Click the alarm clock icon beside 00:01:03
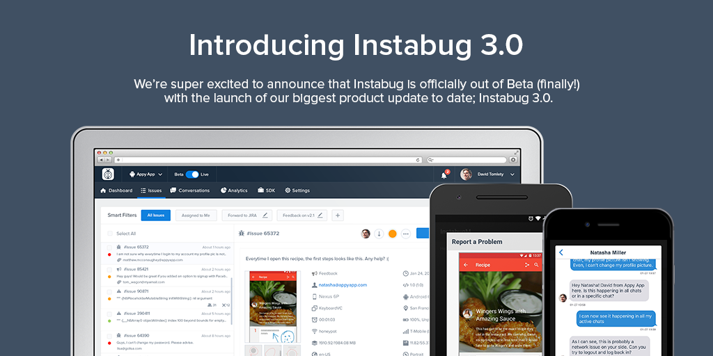 [314, 320]
